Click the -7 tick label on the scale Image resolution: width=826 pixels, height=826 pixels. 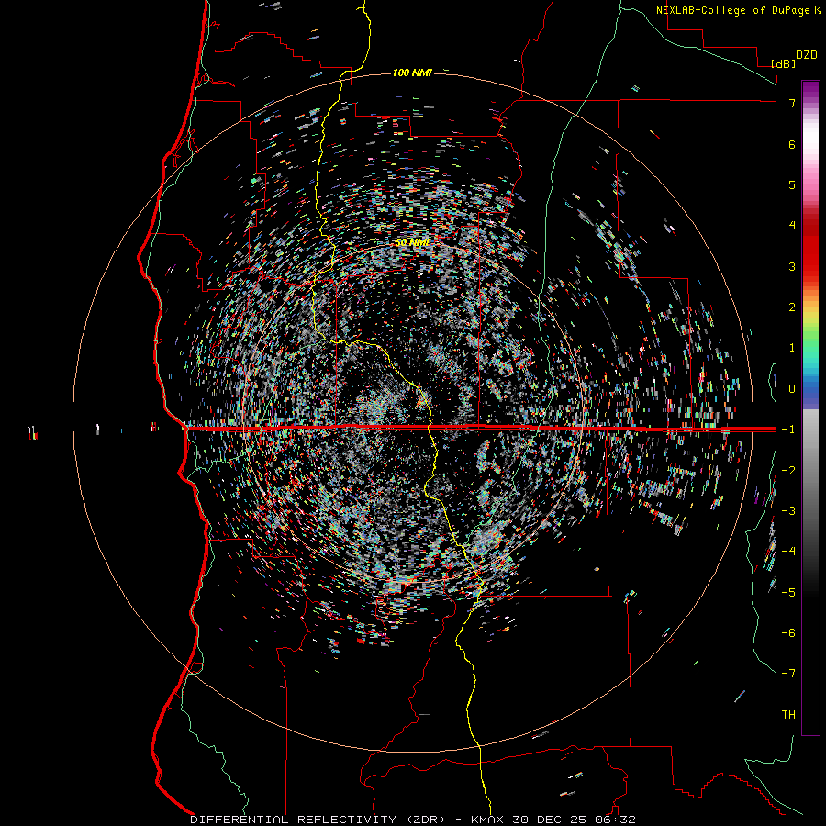pyautogui.click(x=788, y=674)
